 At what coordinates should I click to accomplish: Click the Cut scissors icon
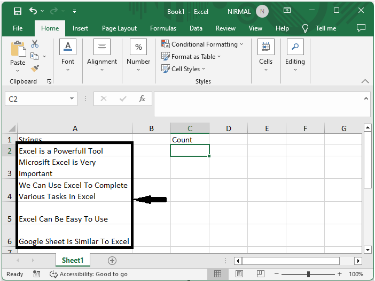point(35,44)
